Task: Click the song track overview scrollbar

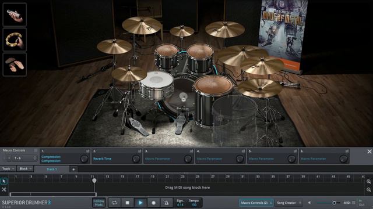Action: (53, 194)
